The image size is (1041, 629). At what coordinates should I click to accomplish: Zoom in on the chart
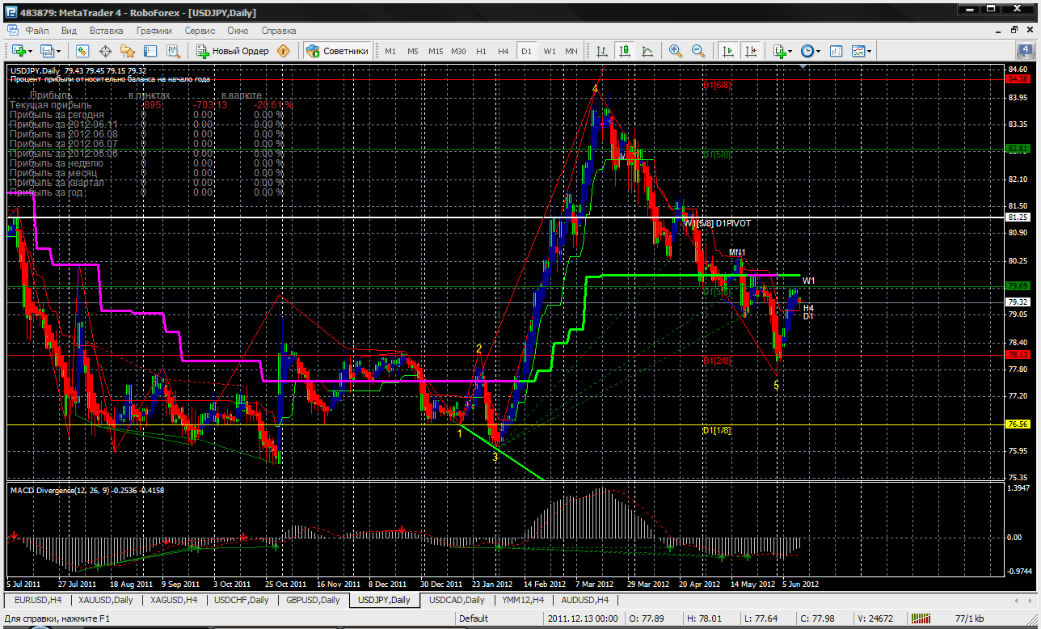click(675, 51)
